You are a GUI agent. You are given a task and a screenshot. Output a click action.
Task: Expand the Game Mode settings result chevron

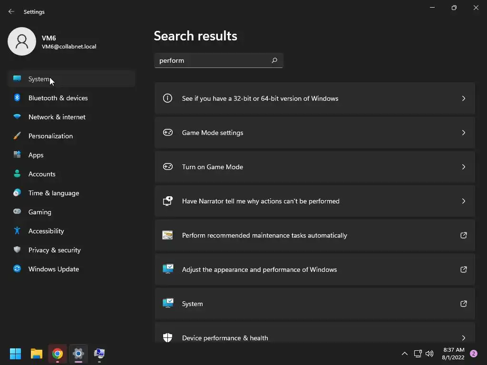(x=464, y=133)
